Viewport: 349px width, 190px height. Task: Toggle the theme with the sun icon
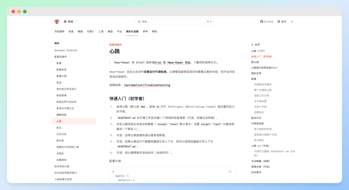291,22
